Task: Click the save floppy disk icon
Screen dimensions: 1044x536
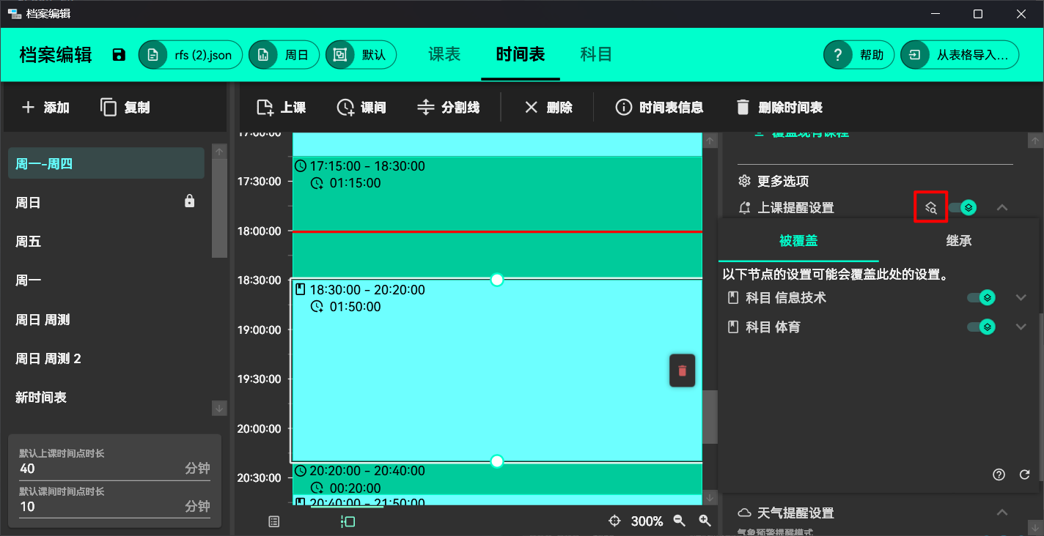Action: click(x=119, y=55)
